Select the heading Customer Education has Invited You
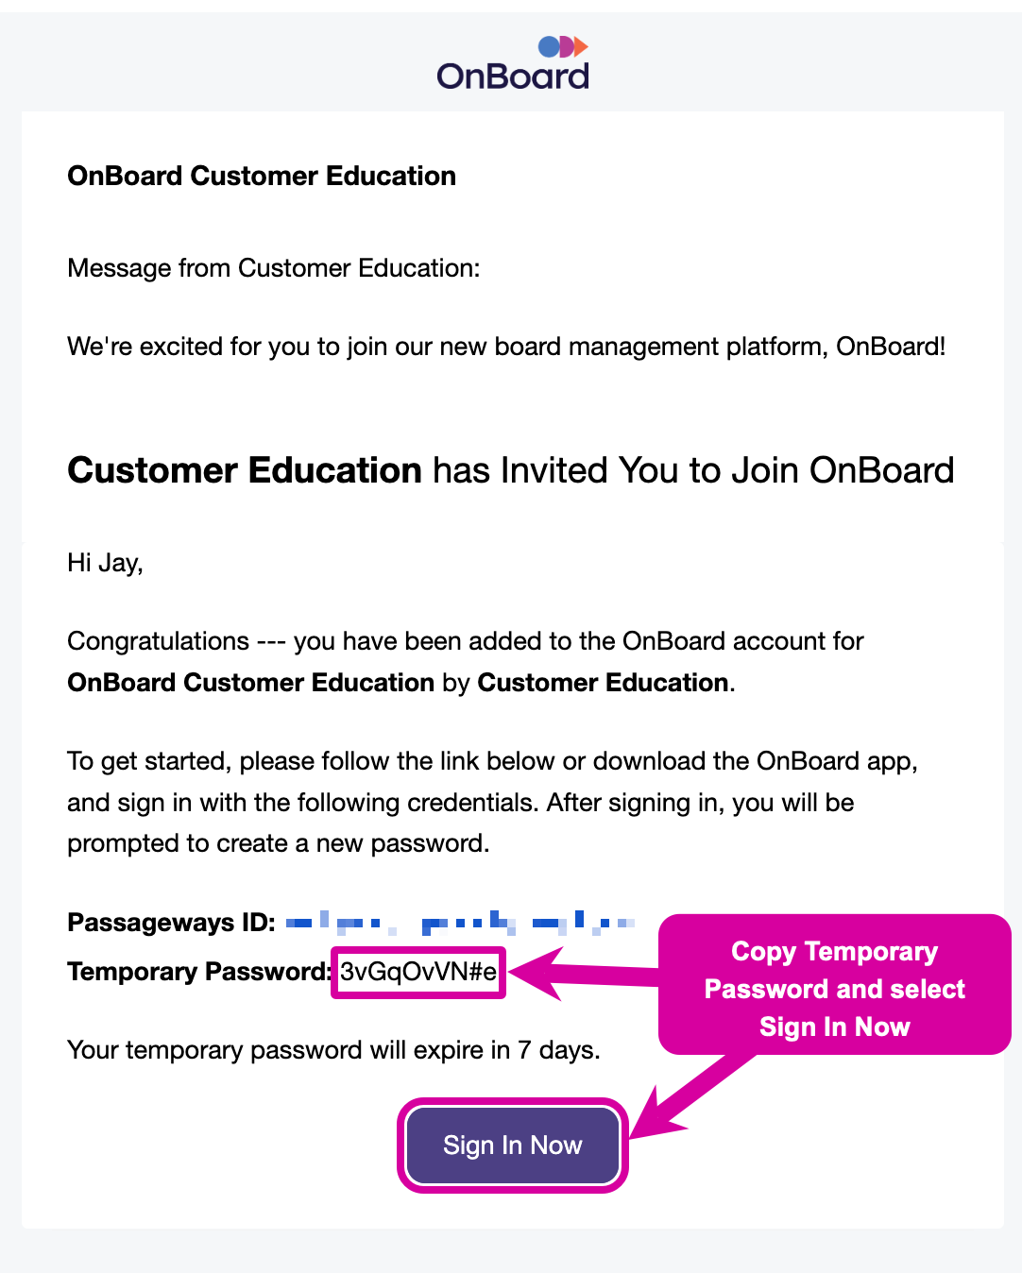This screenshot has height=1273, width=1022. pyautogui.click(x=511, y=470)
